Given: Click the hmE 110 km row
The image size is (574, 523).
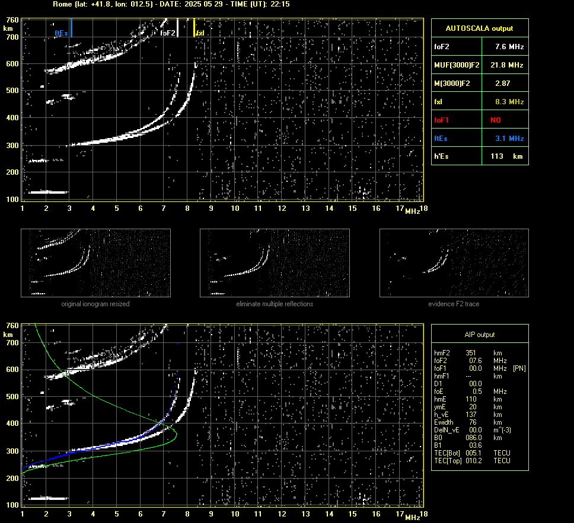Looking at the screenshot, I should pos(467,399).
